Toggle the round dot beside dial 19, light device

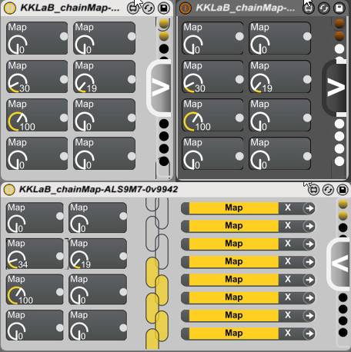(x=132, y=79)
